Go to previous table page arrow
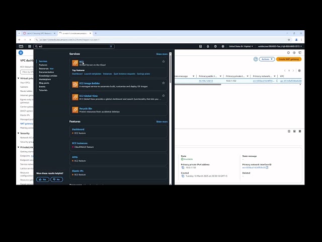Viewport: 322px width, 242px height. tap(285, 71)
